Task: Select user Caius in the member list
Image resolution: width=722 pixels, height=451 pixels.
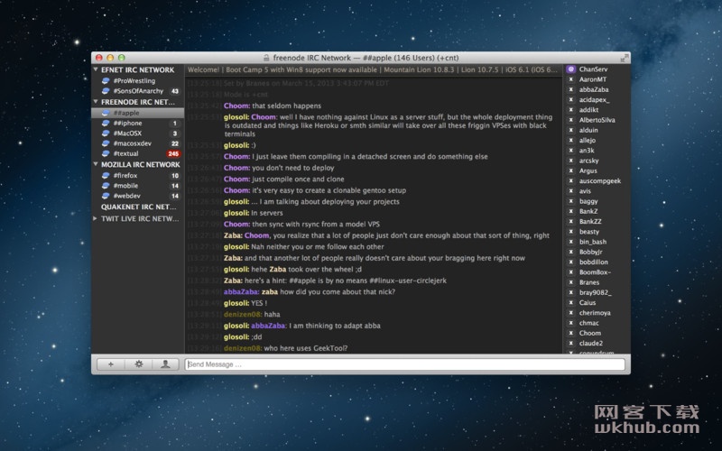Action: 588,302
